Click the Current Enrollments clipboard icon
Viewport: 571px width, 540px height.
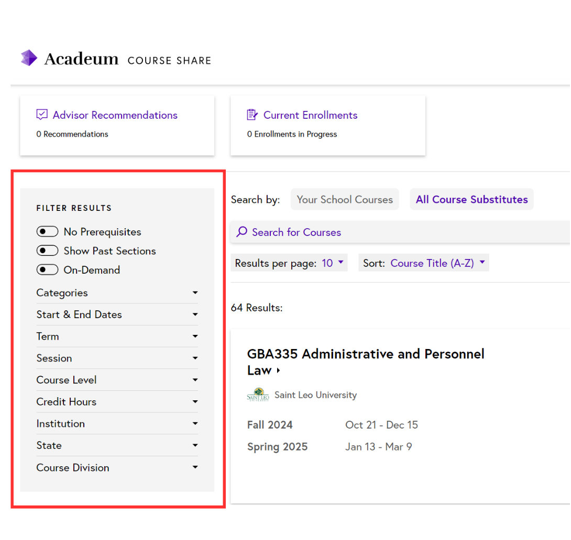pyautogui.click(x=252, y=115)
